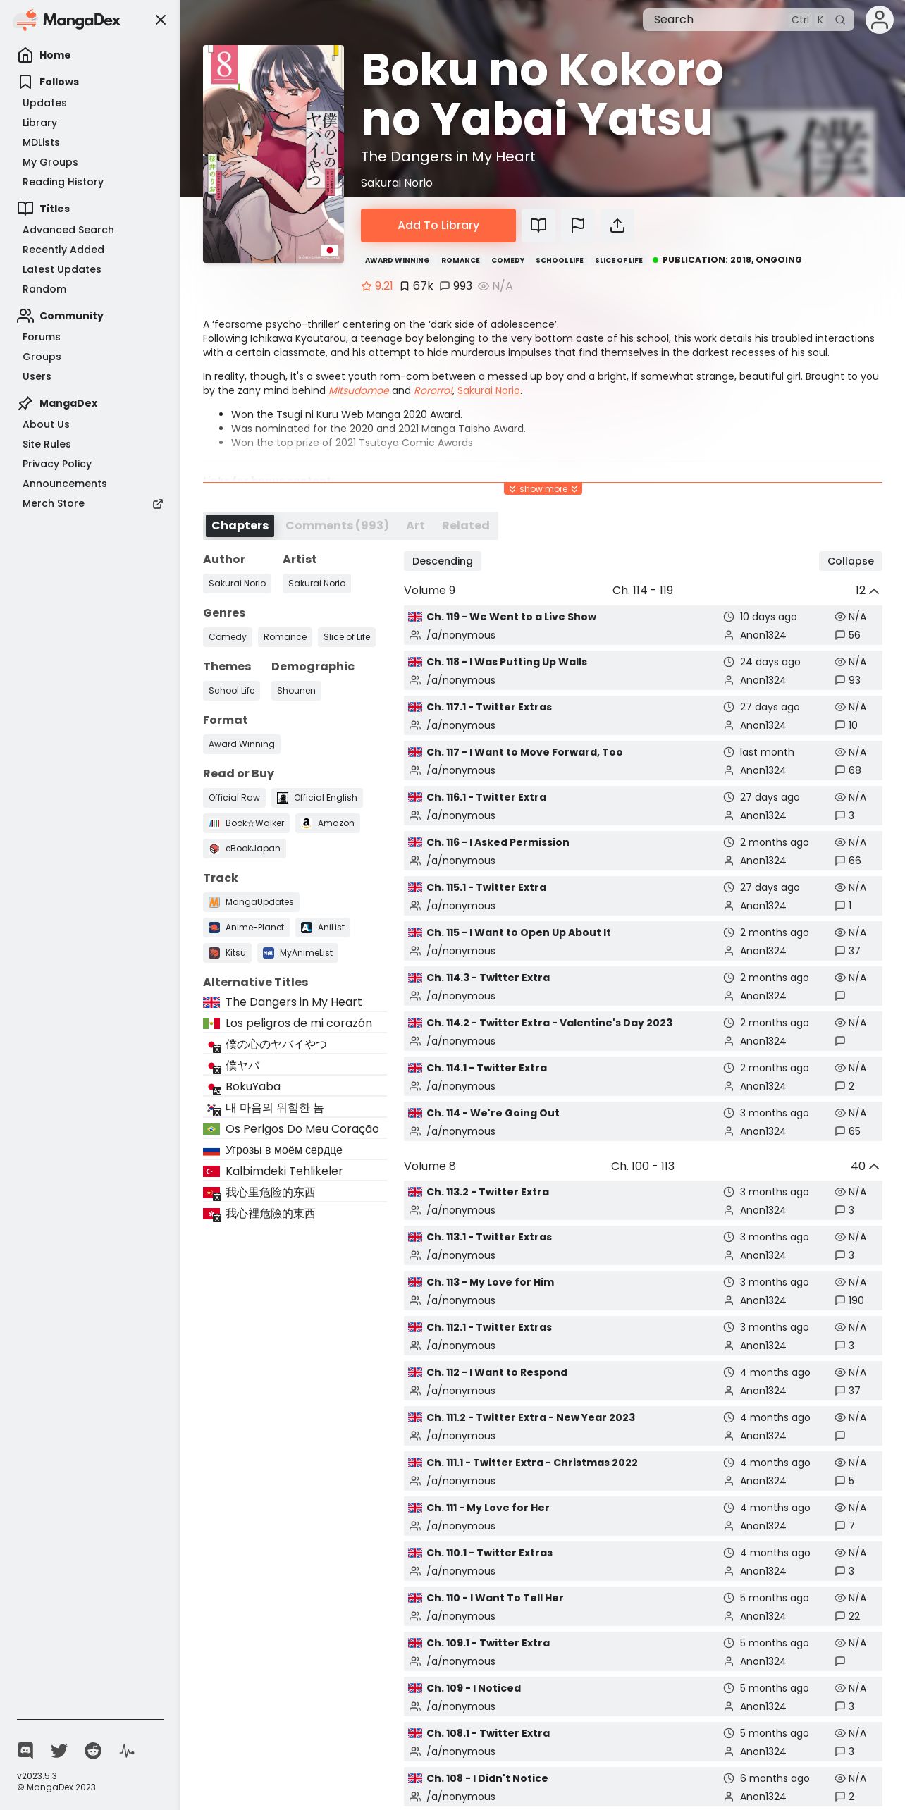
Task: Toggle read marker eye on Ch. 113
Action: tap(839, 1282)
